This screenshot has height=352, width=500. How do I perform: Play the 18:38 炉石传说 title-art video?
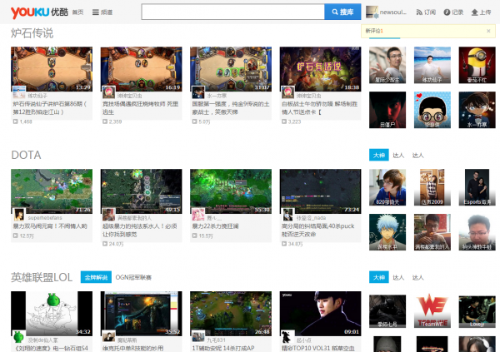tap(321, 69)
